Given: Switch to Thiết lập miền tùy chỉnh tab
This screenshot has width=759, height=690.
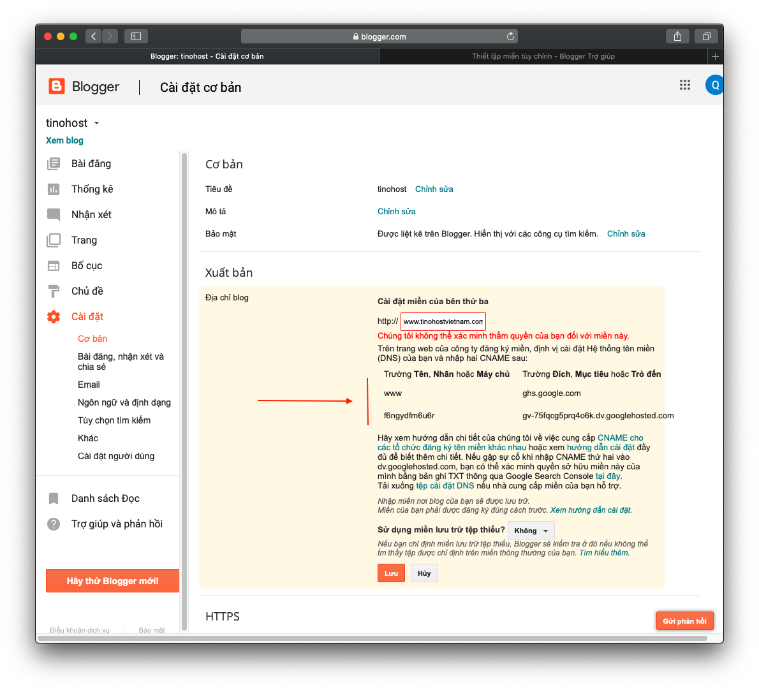Looking at the screenshot, I should click(543, 56).
